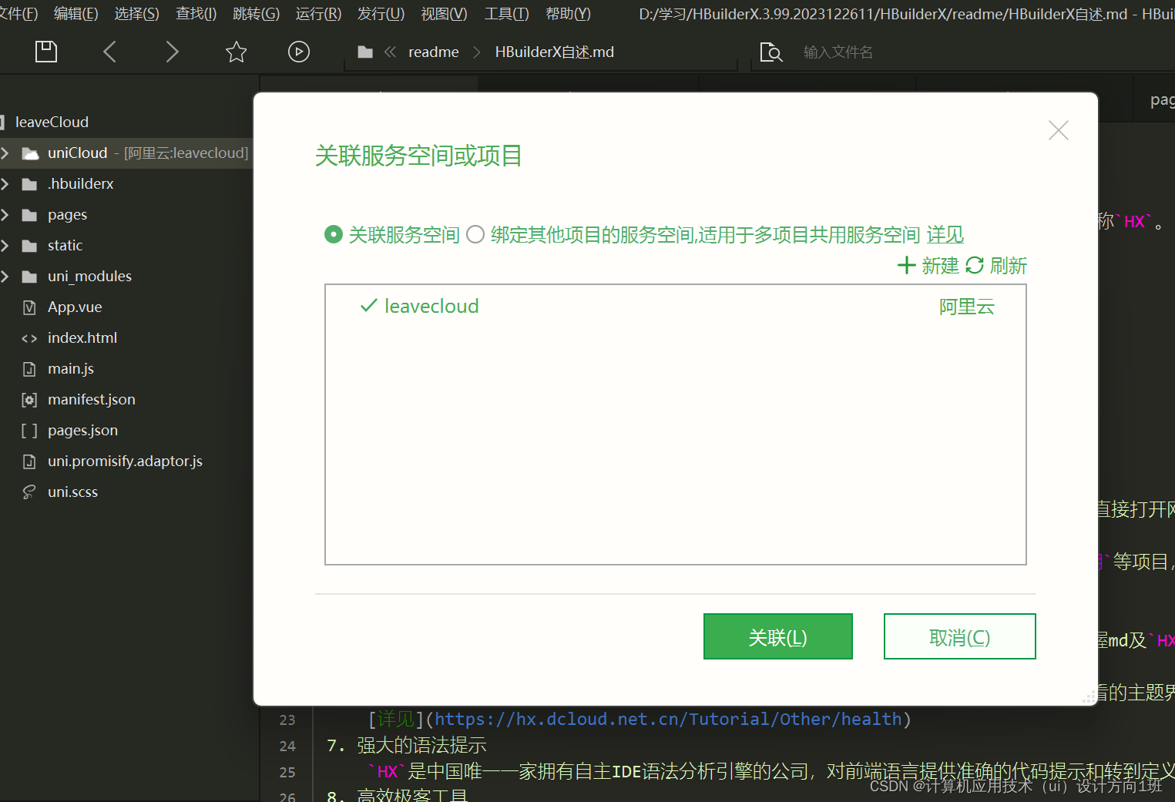Expand the pages folder
The height and width of the screenshot is (802, 1175).
(6, 214)
